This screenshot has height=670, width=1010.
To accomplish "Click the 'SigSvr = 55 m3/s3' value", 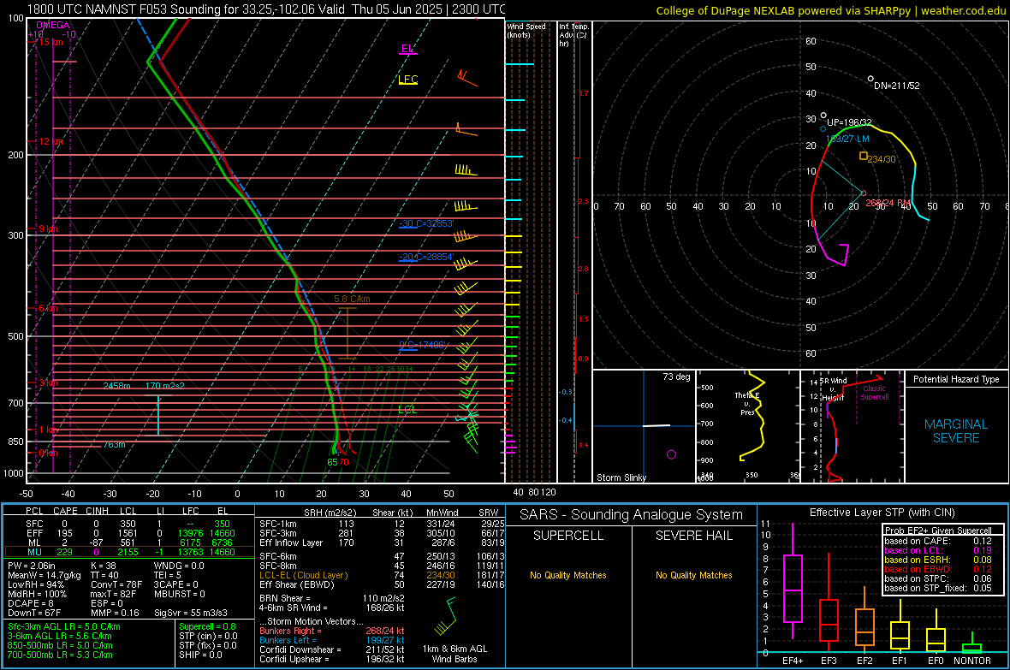I will (x=191, y=614).
